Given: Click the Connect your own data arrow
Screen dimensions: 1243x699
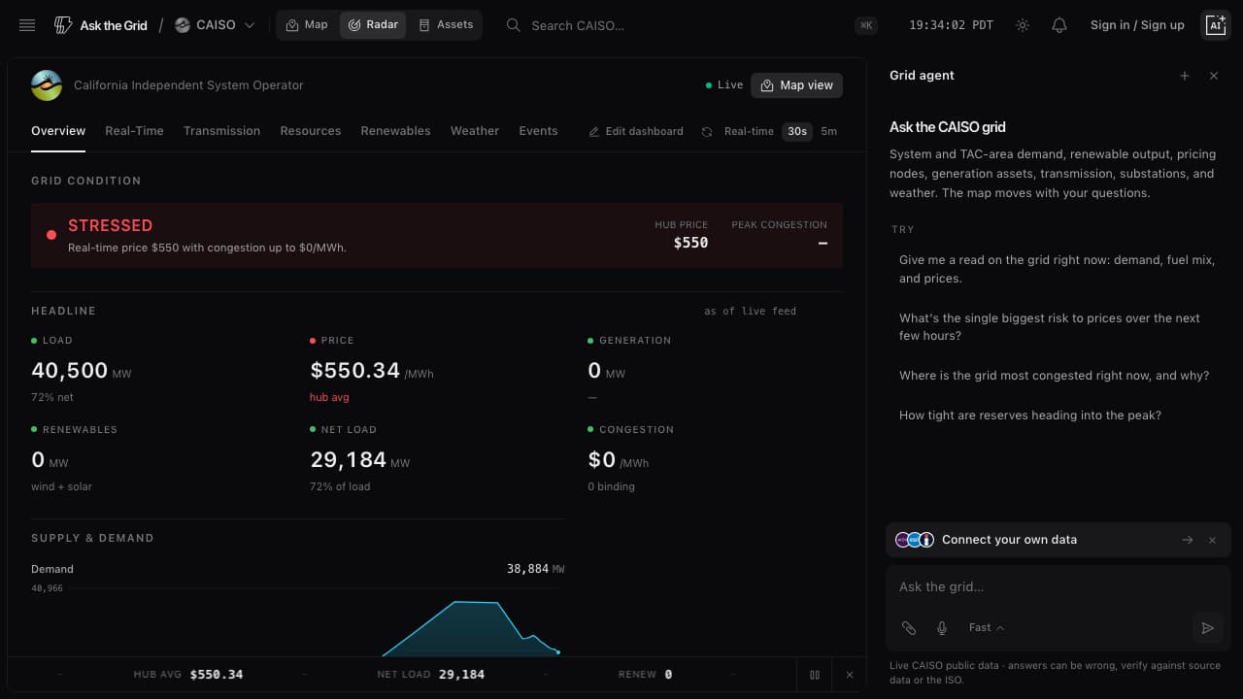Looking at the screenshot, I should tap(1187, 540).
